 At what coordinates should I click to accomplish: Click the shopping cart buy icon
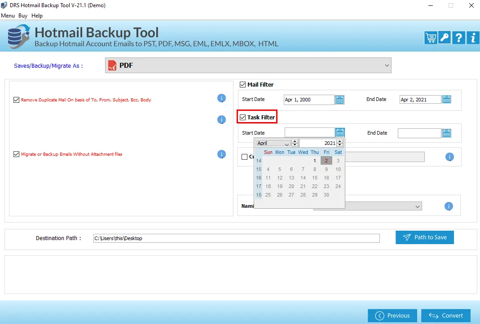[431, 38]
